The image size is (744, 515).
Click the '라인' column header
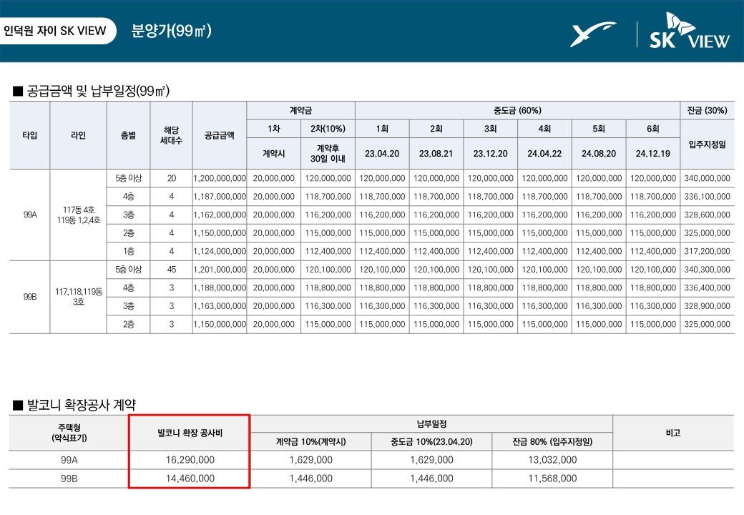[x=78, y=135]
